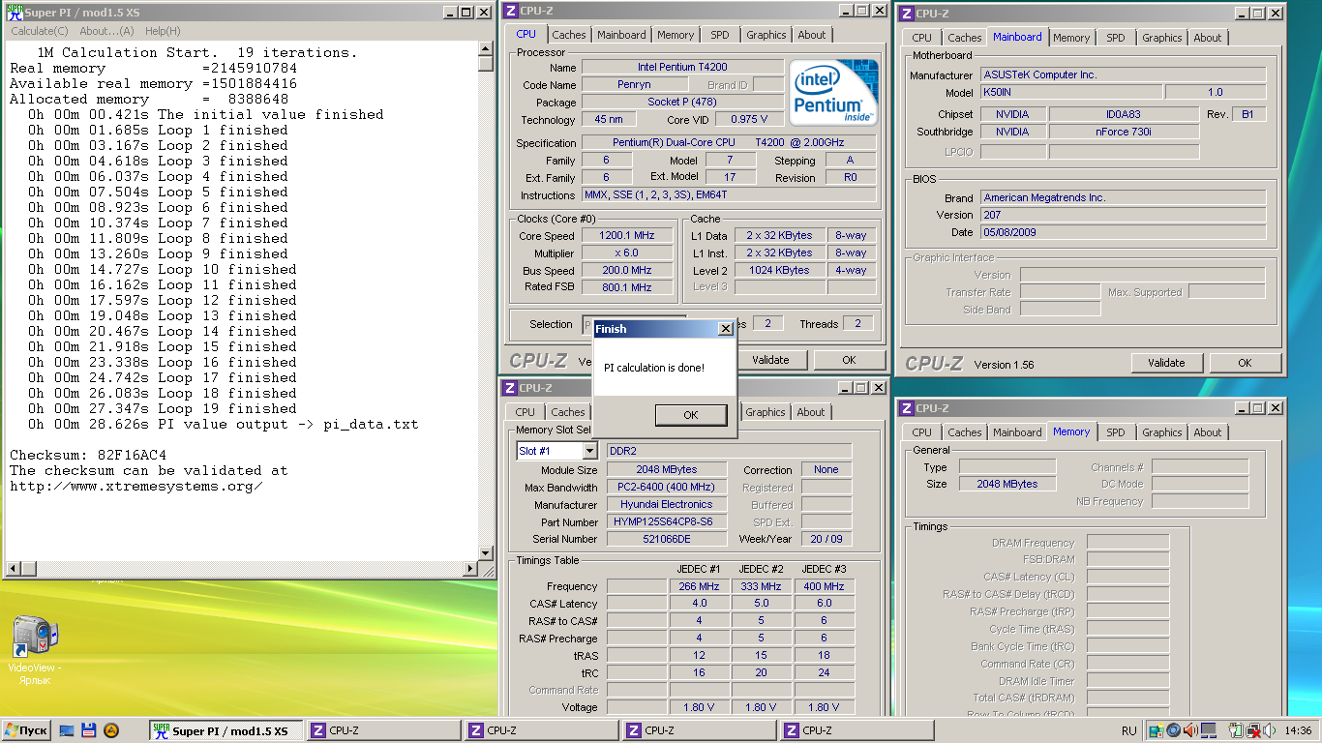This screenshot has width=1322, height=743.
Task: Select Graphics tab in Mainboard CPU-Z window
Action: click(1161, 38)
